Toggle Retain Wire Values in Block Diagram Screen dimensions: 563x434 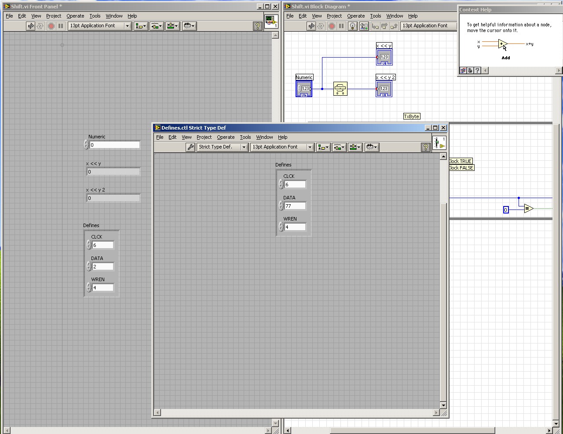click(x=364, y=26)
